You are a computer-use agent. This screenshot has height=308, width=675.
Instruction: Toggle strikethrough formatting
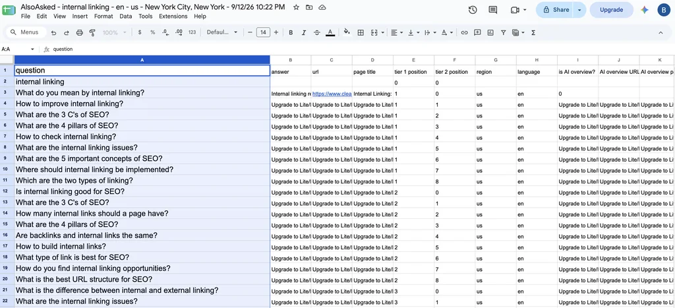pos(317,32)
